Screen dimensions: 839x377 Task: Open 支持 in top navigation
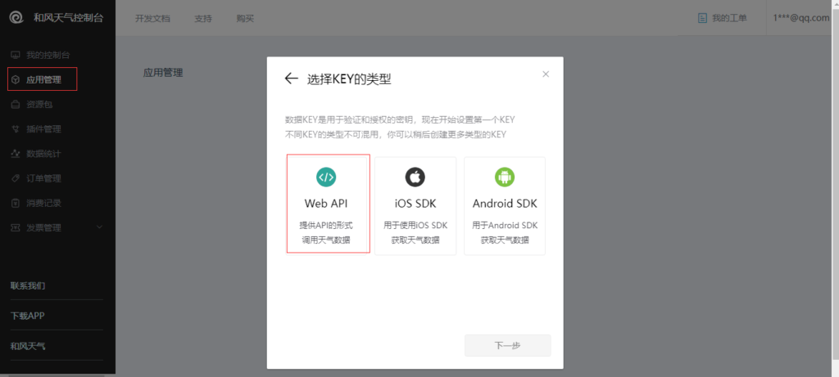(x=203, y=19)
